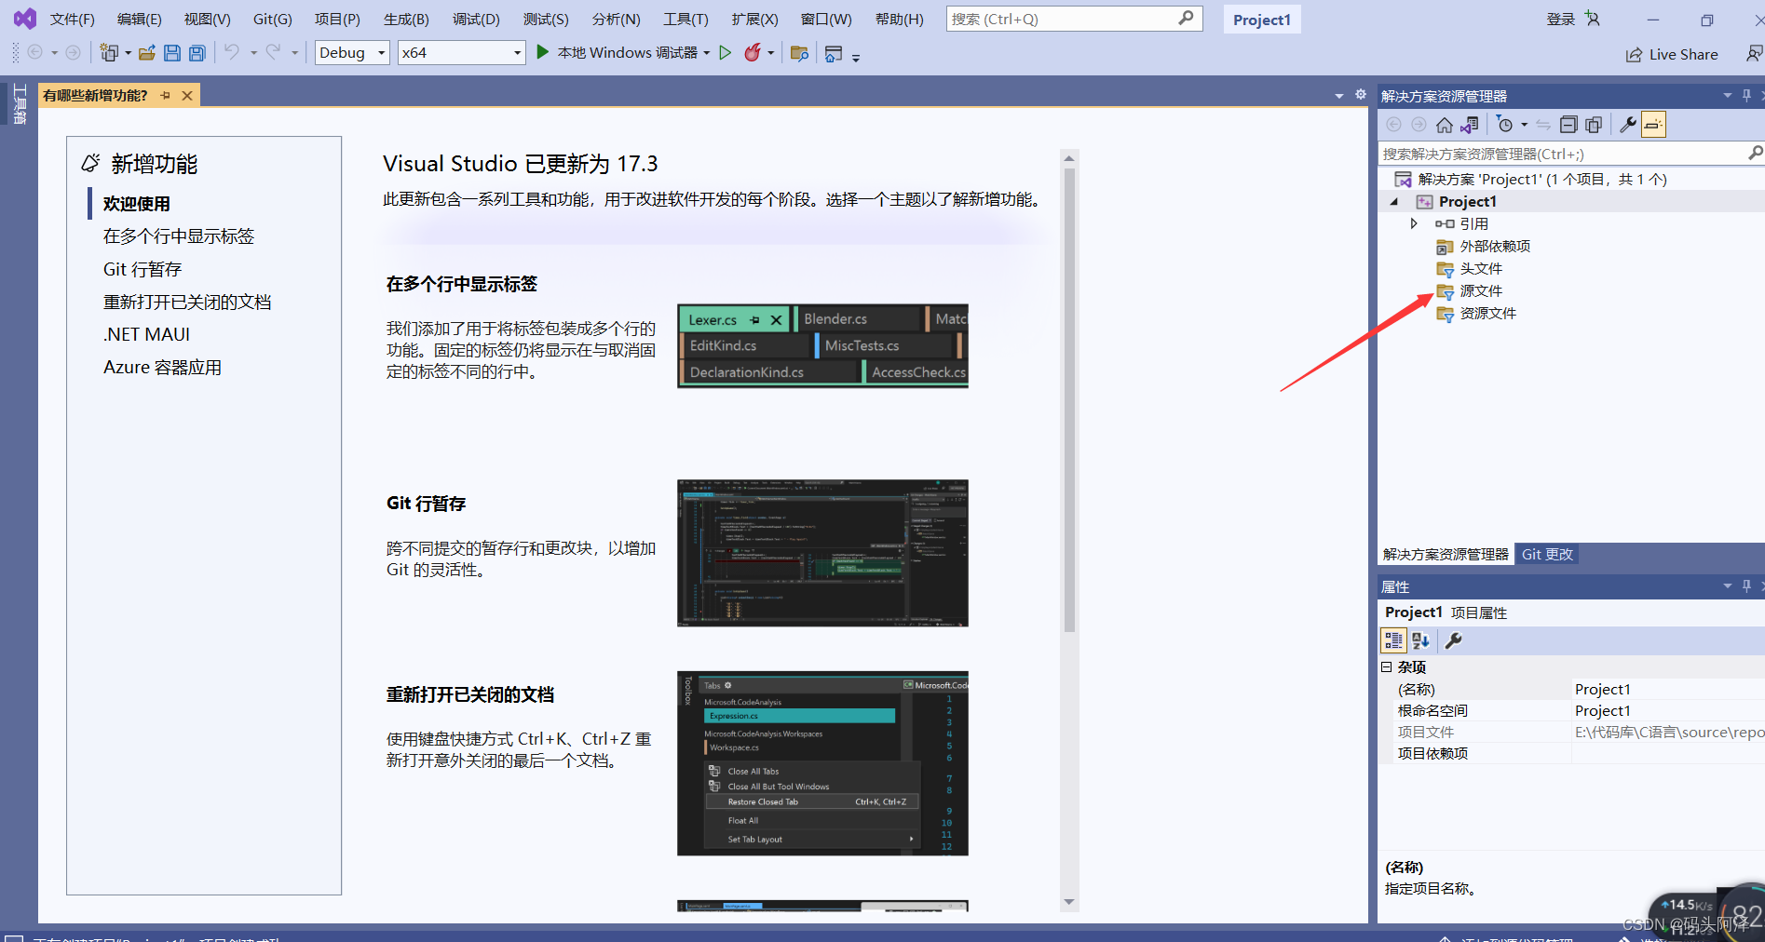Screen dimensions: 1765x942
Task: Click the Visual Studio logo icon
Action: point(25,19)
